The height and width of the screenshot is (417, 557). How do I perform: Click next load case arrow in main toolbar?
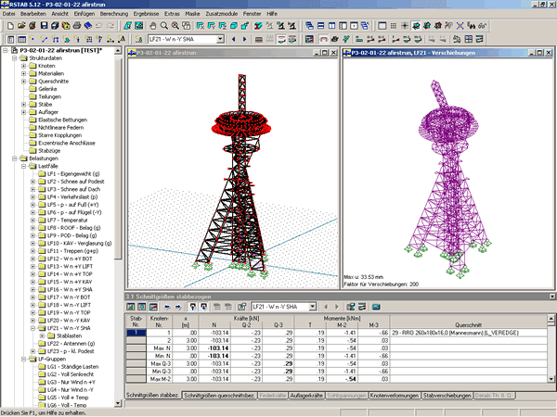point(243,40)
